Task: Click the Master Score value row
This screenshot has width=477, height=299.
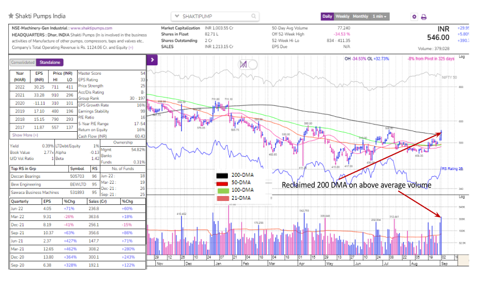Action: coord(111,73)
